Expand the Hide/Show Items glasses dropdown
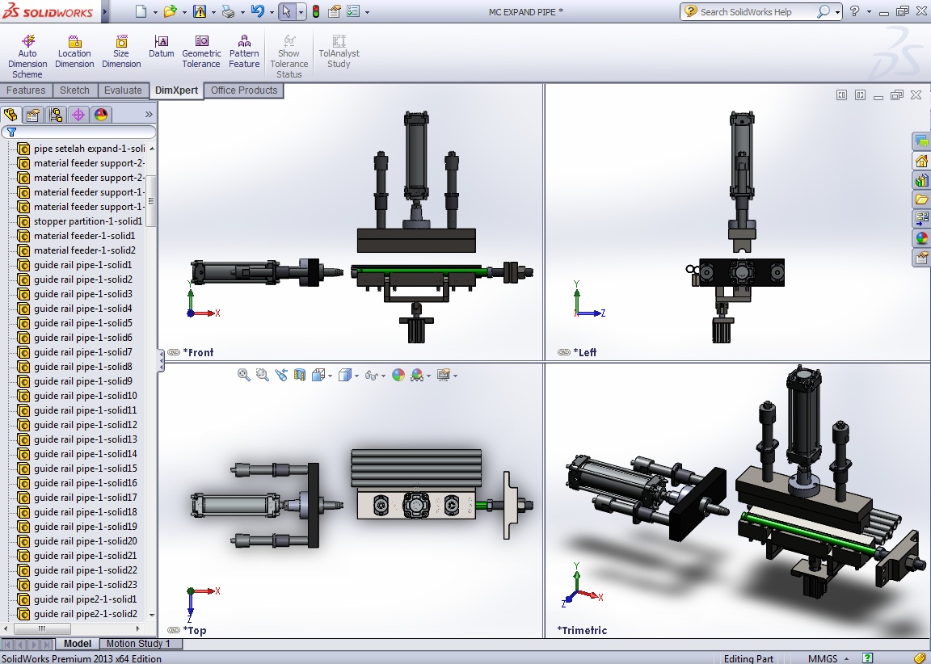This screenshot has height=664, width=931. 382,376
